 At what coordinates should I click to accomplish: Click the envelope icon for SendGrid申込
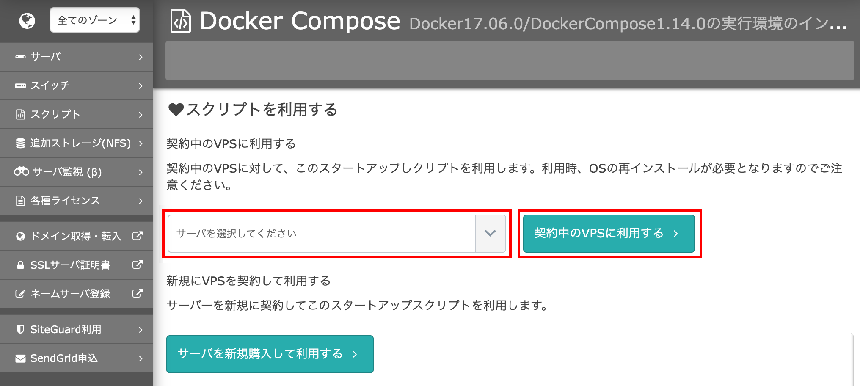20,358
